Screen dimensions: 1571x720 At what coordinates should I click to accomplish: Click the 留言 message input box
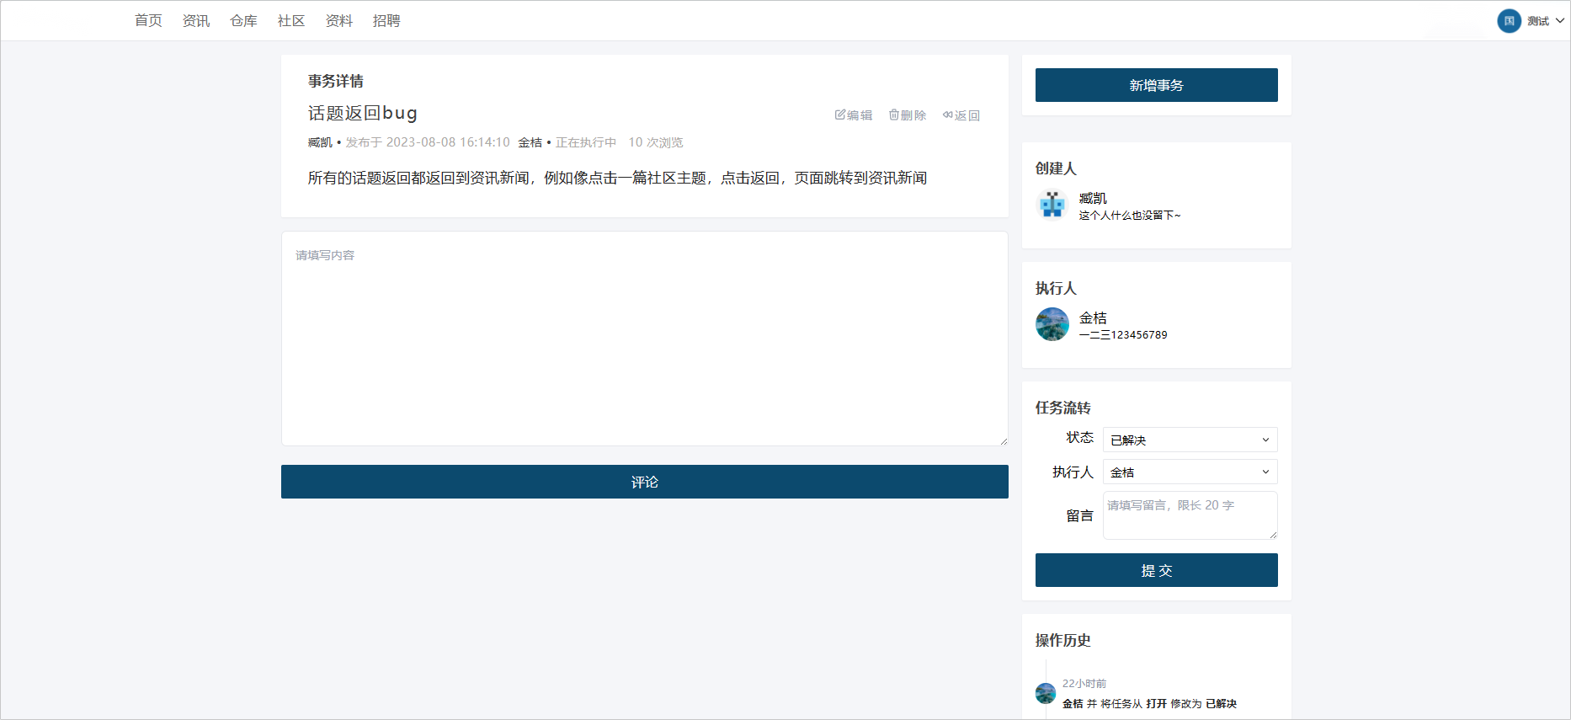click(x=1190, y=515)
